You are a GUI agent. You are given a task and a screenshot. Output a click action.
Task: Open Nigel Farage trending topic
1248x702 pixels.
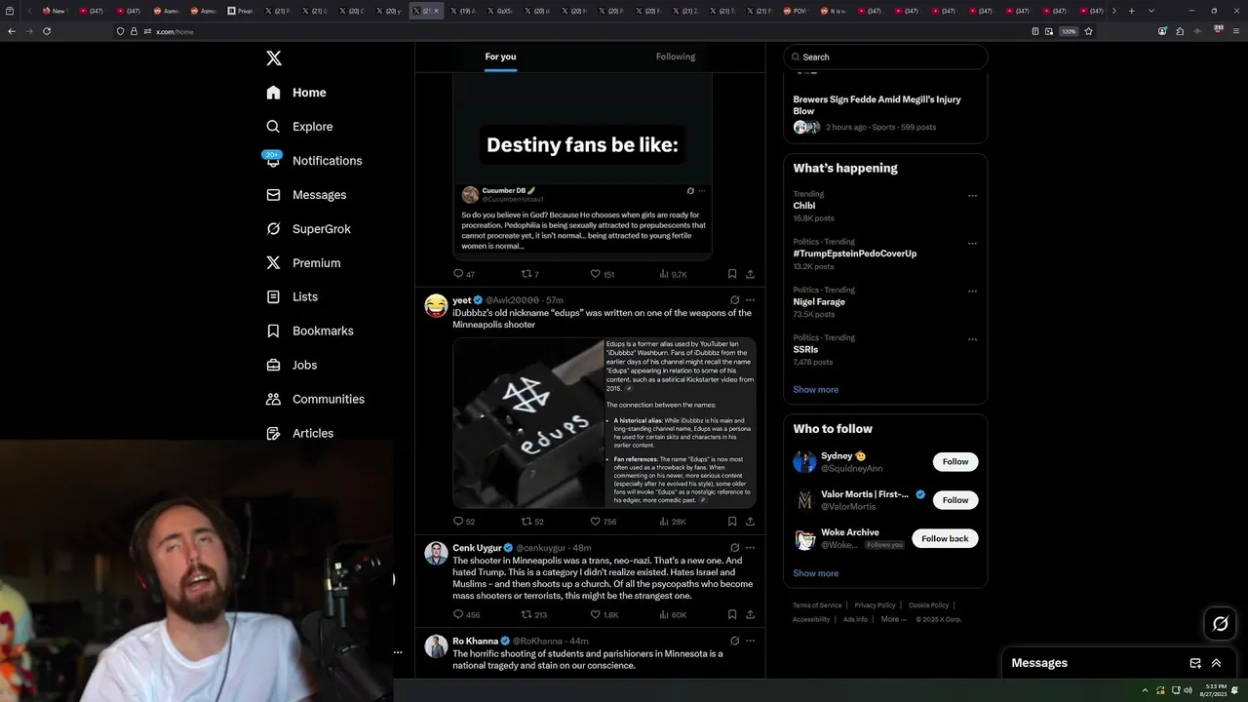click(819, 301)
